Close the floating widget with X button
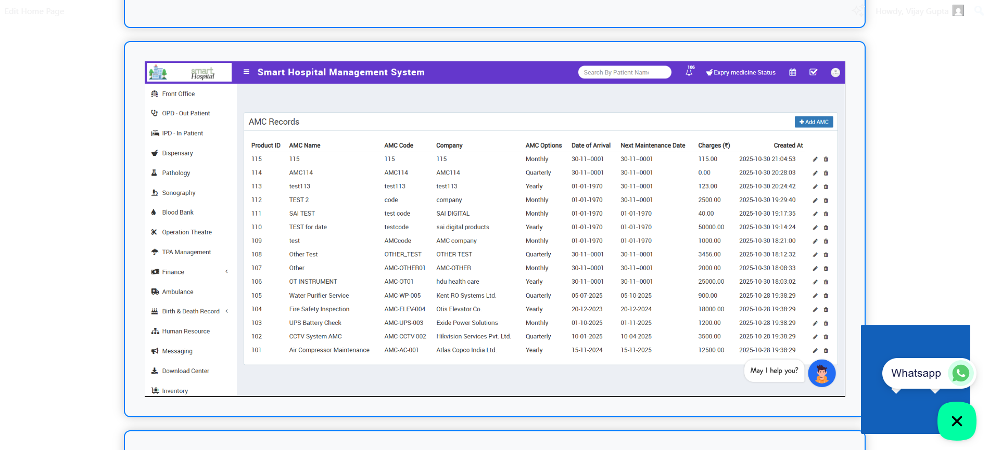The image size is (989, 450). coord(956,421)
